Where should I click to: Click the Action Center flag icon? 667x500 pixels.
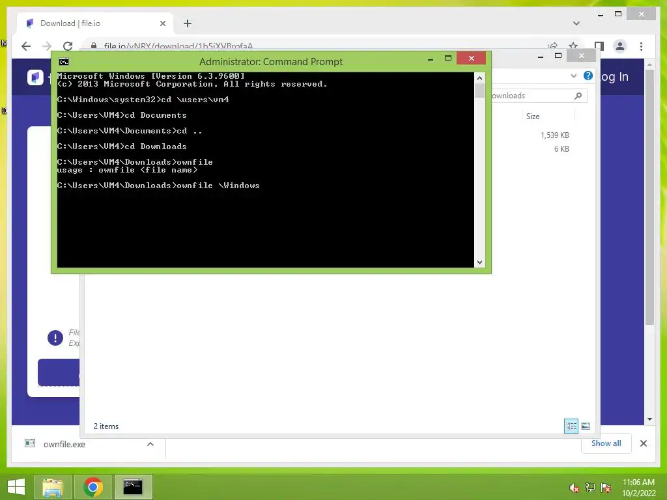pos(606,488)
